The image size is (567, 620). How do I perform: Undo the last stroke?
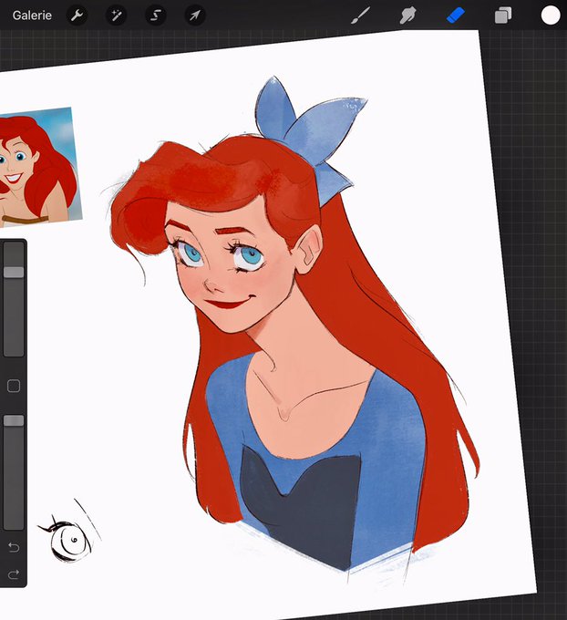pyautogui.click(x=14, y=548)
